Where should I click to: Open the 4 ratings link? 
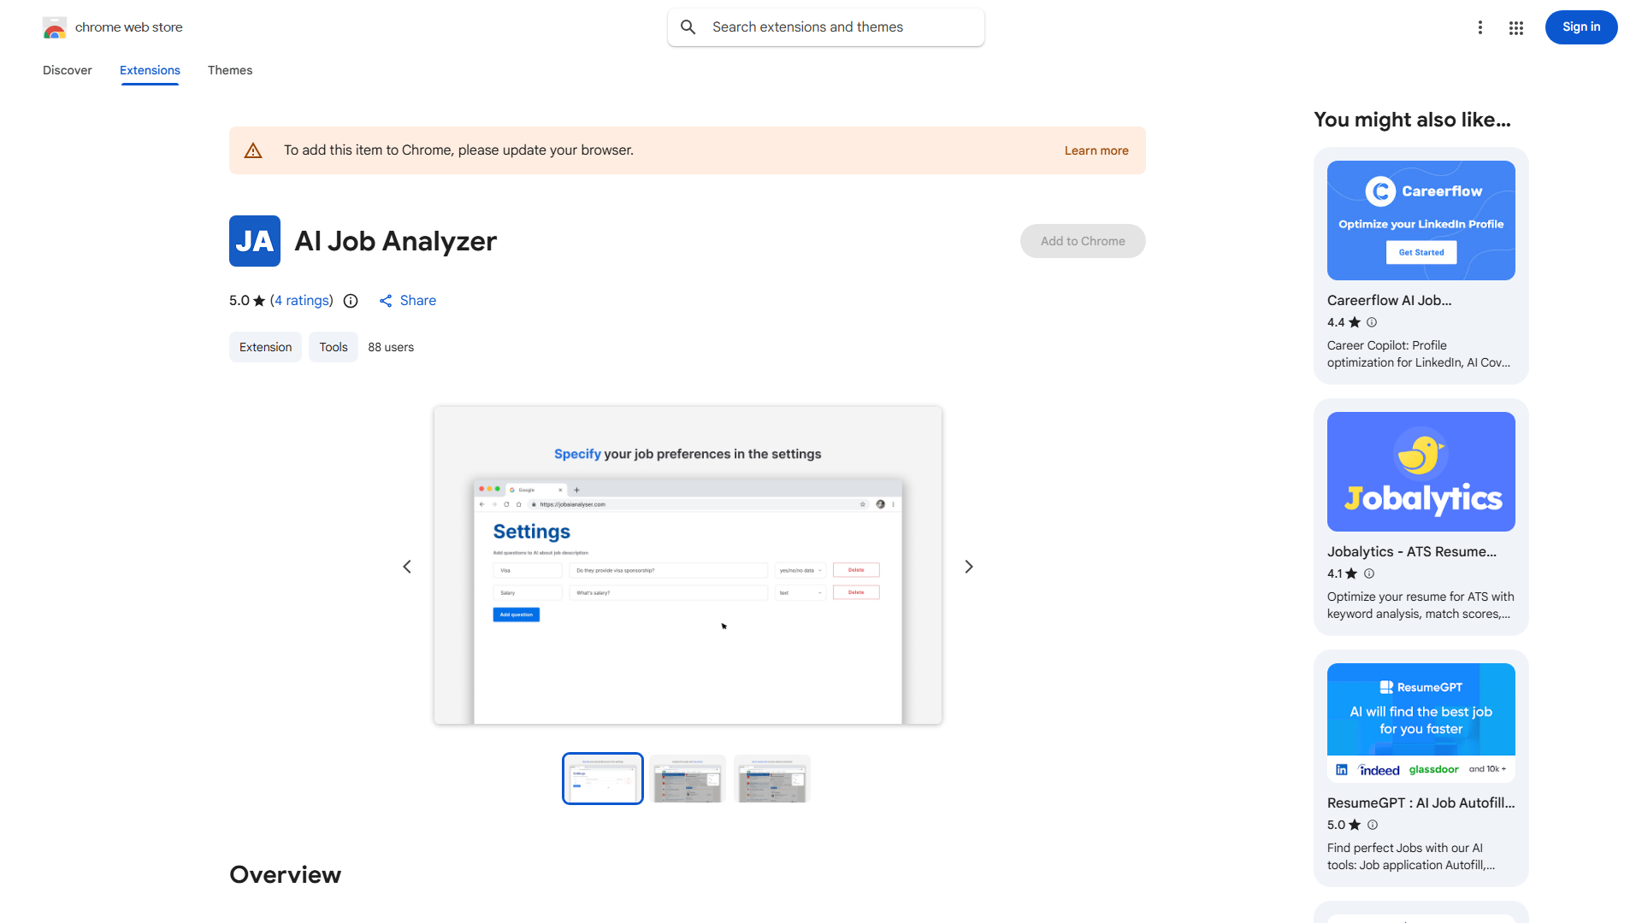301,301
